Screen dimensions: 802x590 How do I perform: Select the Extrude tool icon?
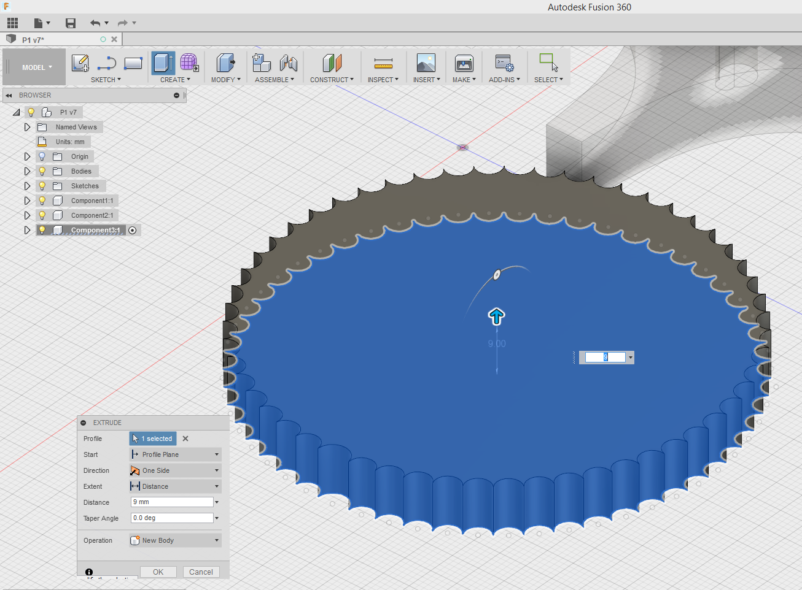coord(163,63)
